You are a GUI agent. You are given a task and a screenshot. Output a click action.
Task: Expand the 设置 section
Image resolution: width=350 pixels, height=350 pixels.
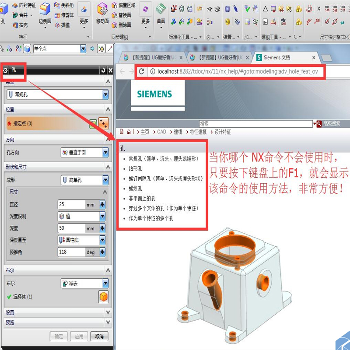108,312
